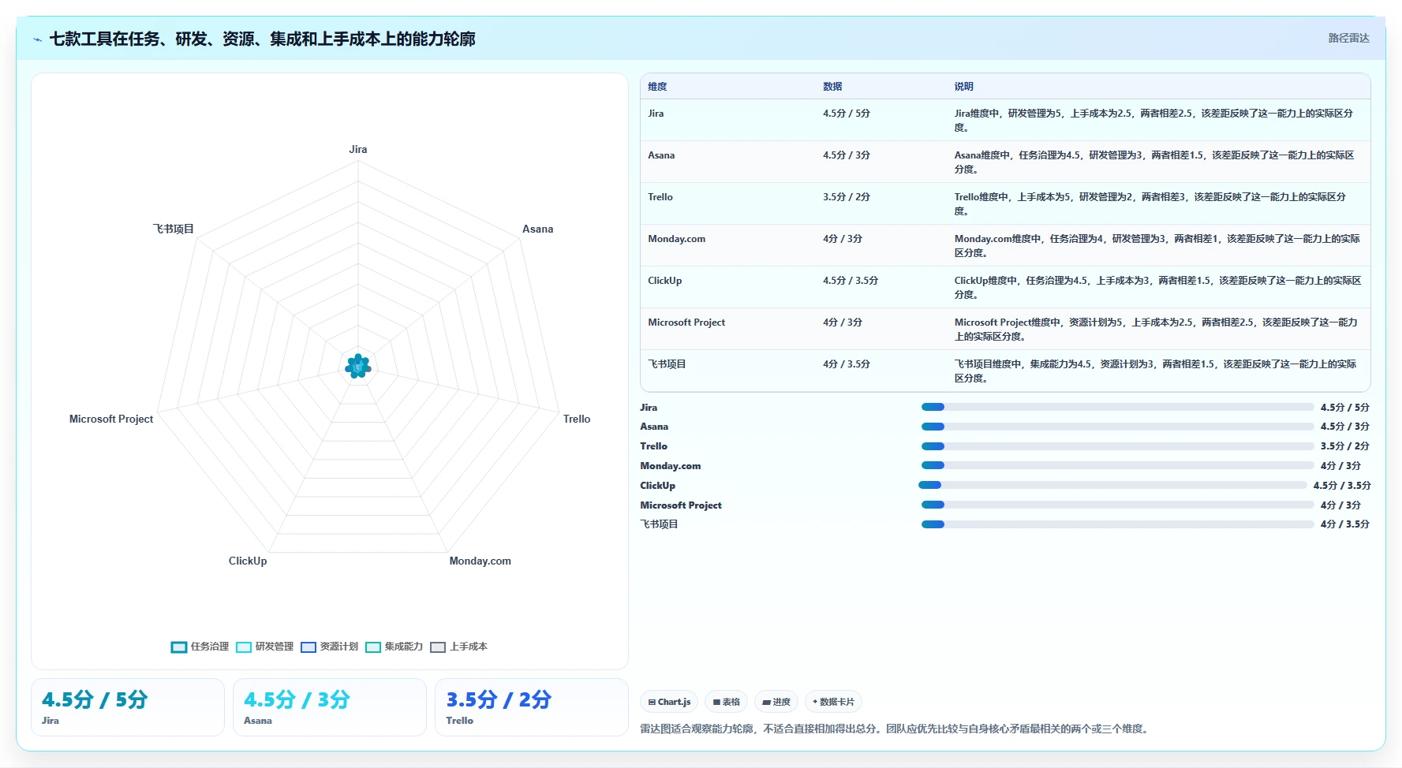Click the 维度 column header
Image resolution: width=1402 pixels, height=768 pixels.
[x=657, y=87]
